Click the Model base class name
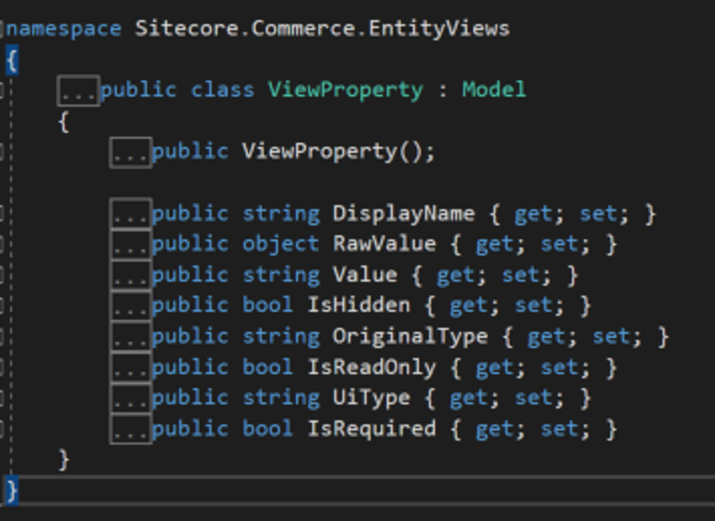This screenshot has height=521, width=715. [494, 89]
